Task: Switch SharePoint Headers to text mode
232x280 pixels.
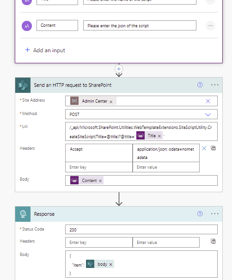Action: click(213, 148)
